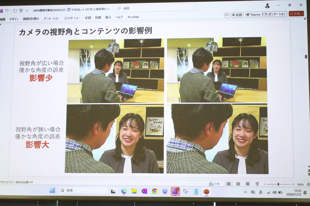The image size is (310, 206).
Task: Open the Comments pane icon
Action: [x=227, y=15]
